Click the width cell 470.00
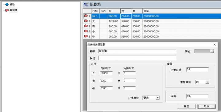 [126, 26]
